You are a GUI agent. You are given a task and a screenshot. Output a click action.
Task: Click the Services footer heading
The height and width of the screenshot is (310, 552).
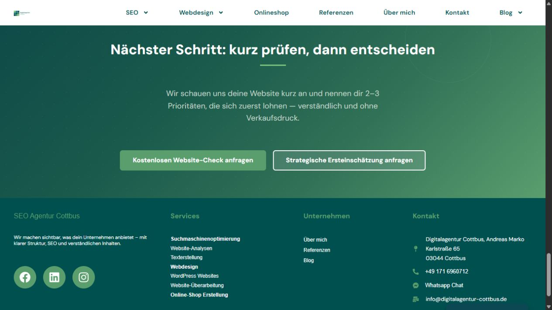[x=185, y=216]
